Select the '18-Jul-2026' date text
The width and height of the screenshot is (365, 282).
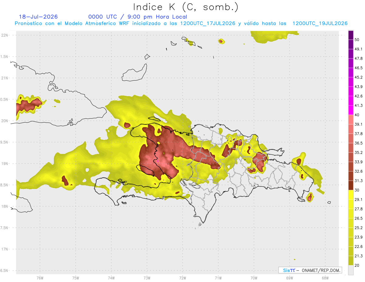(x=38, y=17)
